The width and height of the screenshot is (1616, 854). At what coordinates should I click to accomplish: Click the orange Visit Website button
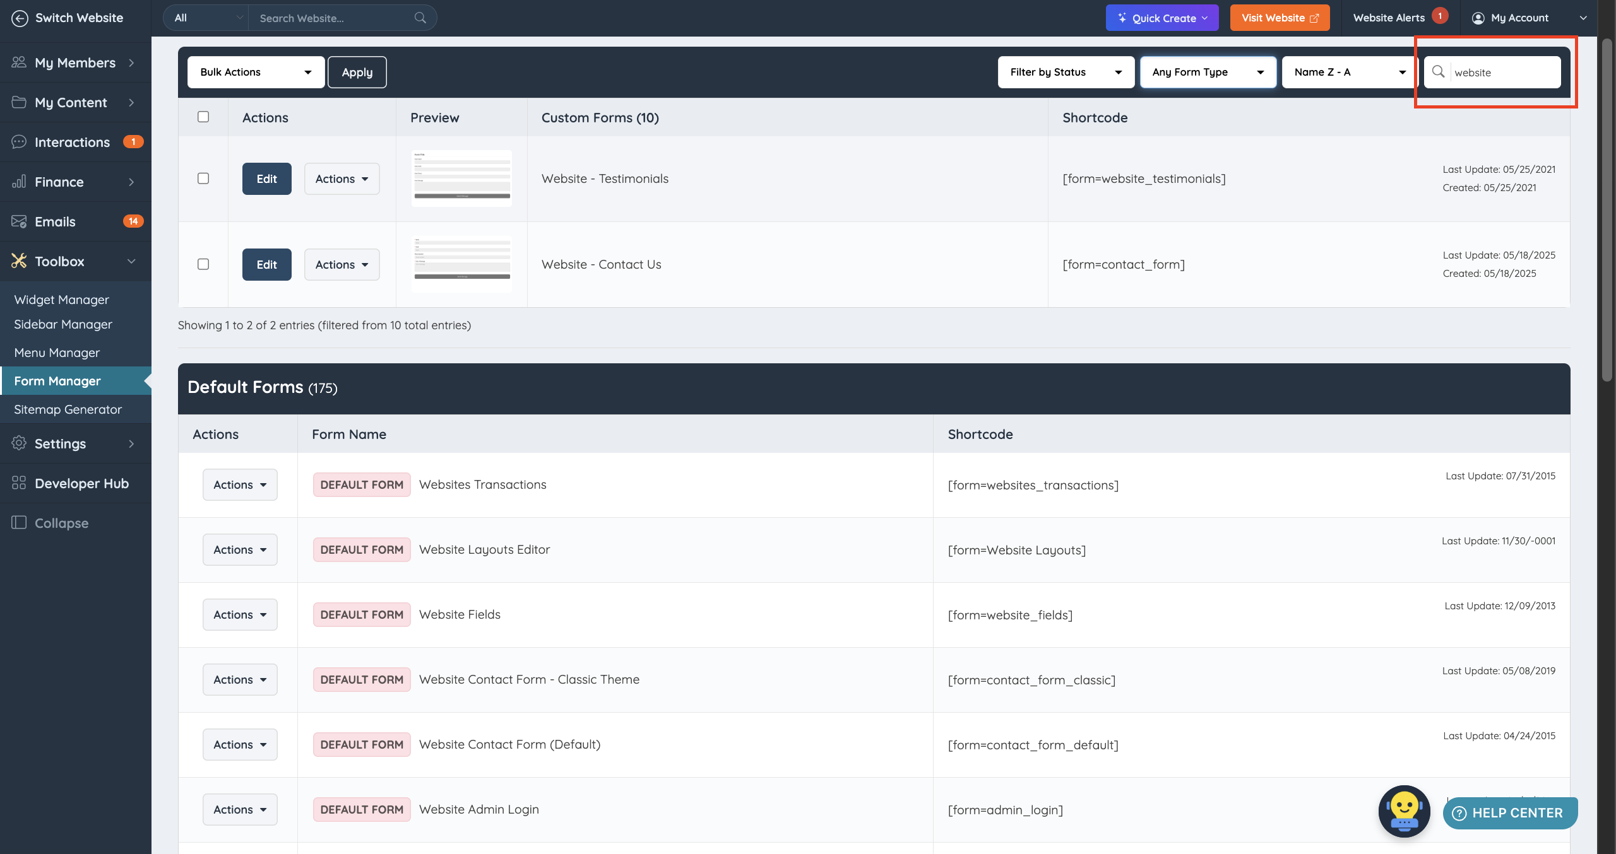coord(1280,18)
